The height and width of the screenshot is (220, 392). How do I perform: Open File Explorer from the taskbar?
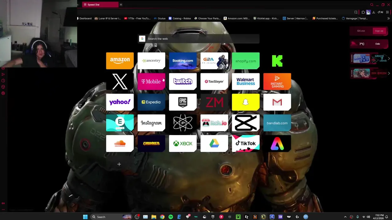[154, 217]
